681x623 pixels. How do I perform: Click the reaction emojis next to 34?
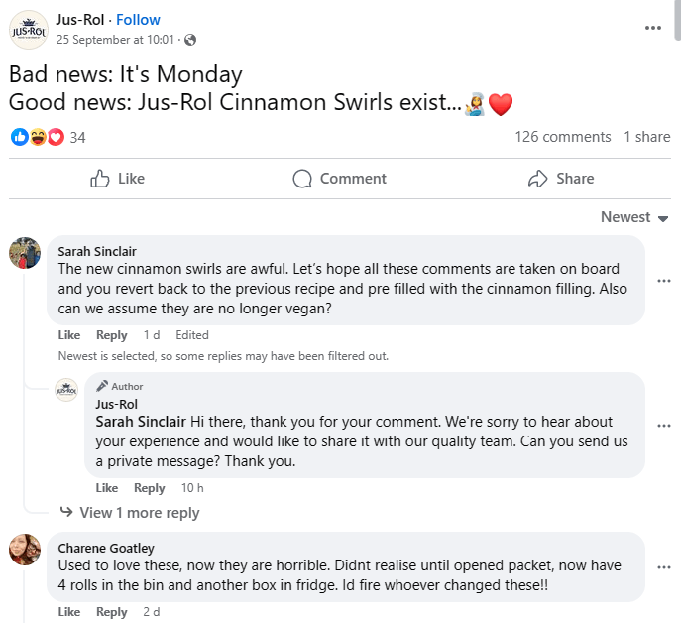coord(37,137)
